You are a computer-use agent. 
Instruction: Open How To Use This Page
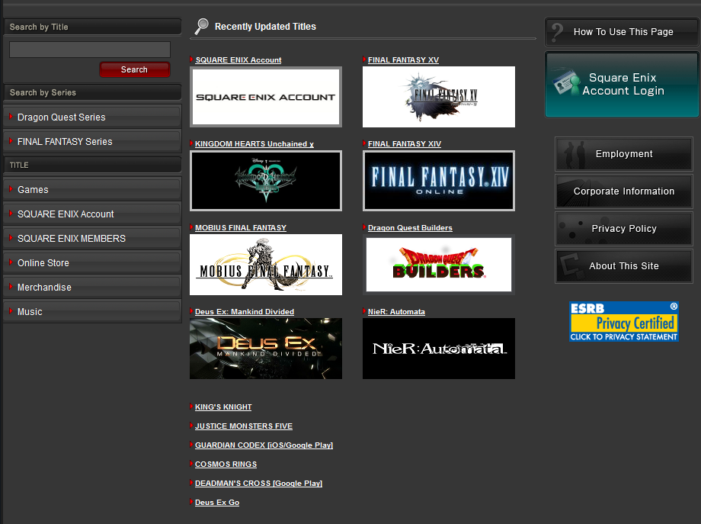tap(623, 32)
